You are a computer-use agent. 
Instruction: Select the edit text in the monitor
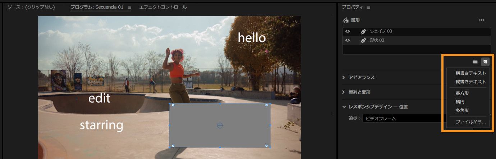coord(99,98)
